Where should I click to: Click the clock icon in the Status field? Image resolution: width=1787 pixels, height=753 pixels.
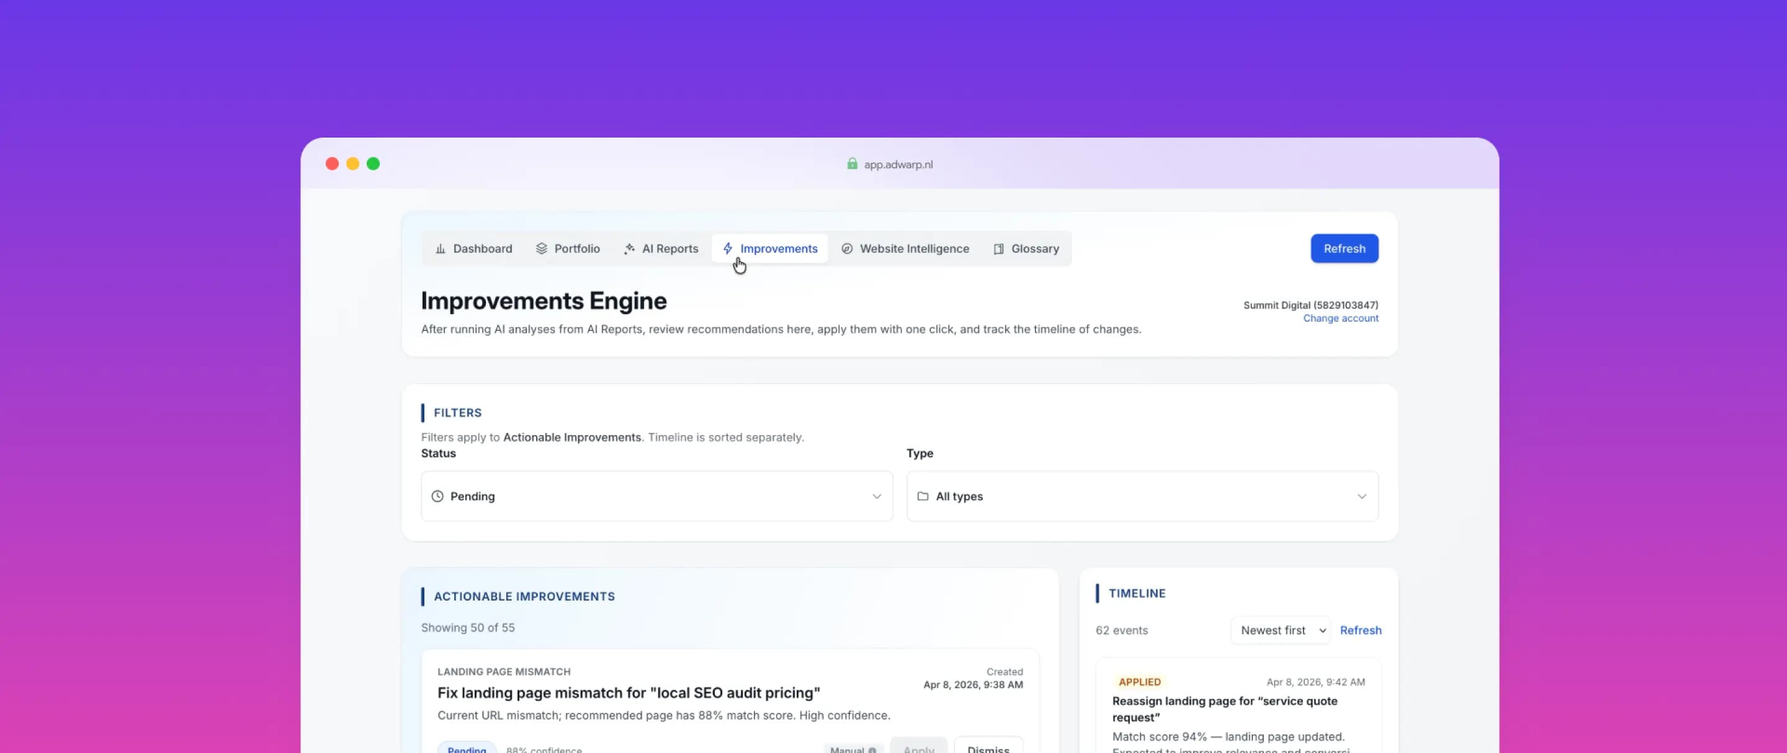437,496
